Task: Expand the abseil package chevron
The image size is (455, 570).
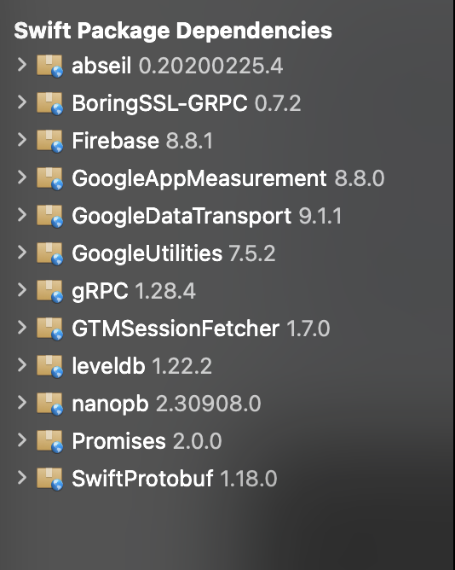Action: [x=22, y=65]
